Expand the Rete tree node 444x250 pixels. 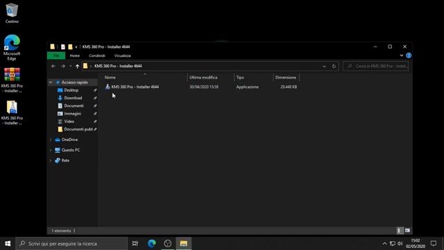pyautogui.click(x=51, y=160)
